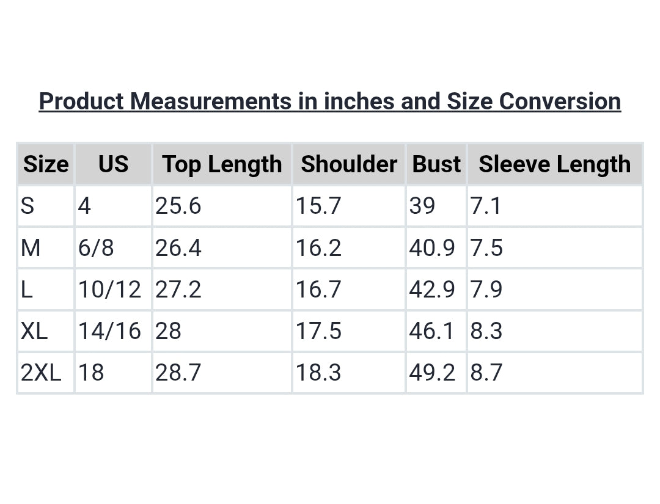Click the XL size row cell

pos(46,331)
